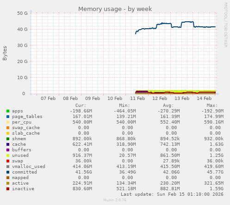
Task: Click the apps green legend swatch
Action: click(x=8, y=111)
